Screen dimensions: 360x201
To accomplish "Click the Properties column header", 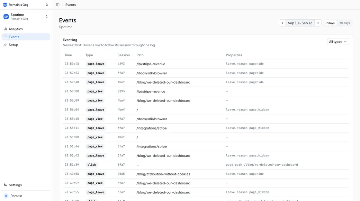I will point(234,55).
